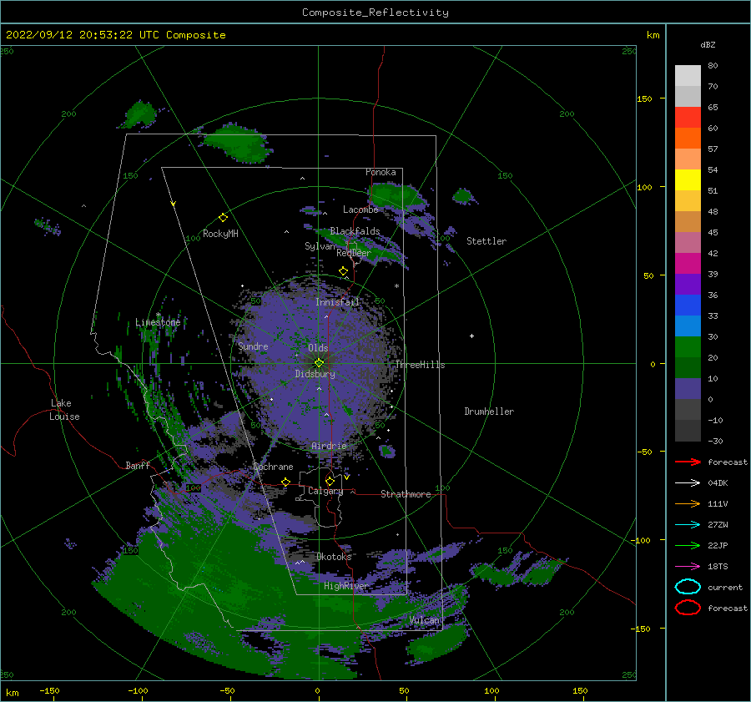Pick the red 60–65 dBZ swatch
This screenshot has height=702, width=751.
point(688,118)
